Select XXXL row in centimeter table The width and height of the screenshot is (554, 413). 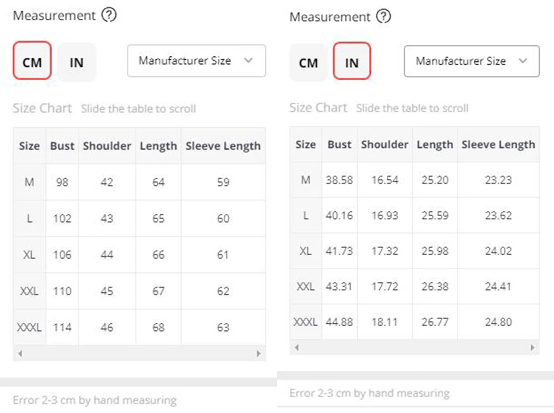coord(139,327)
